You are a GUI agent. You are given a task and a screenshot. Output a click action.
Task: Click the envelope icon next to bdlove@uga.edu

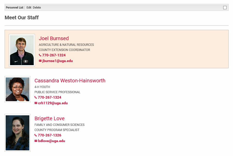tap(36, 141)
